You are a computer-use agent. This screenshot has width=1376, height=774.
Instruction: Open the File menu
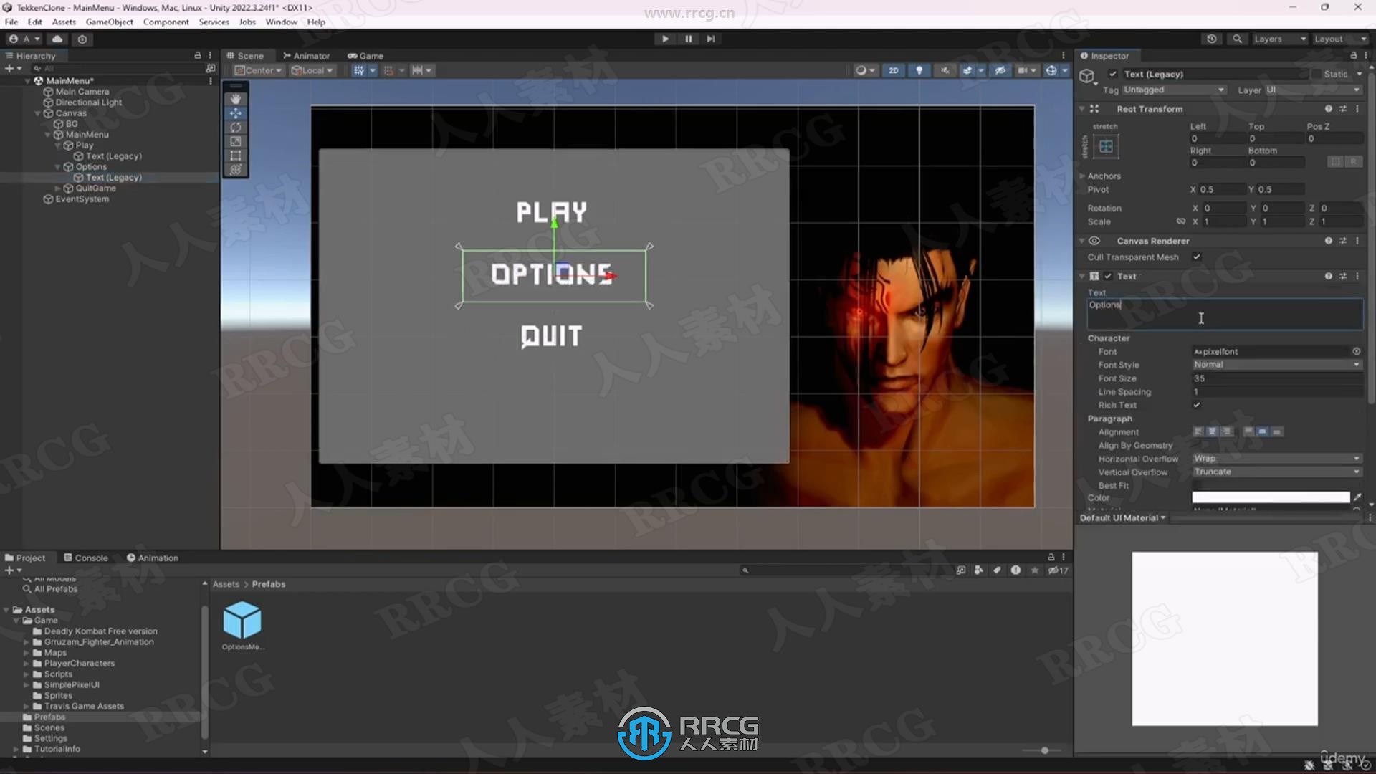pos(11,21)
